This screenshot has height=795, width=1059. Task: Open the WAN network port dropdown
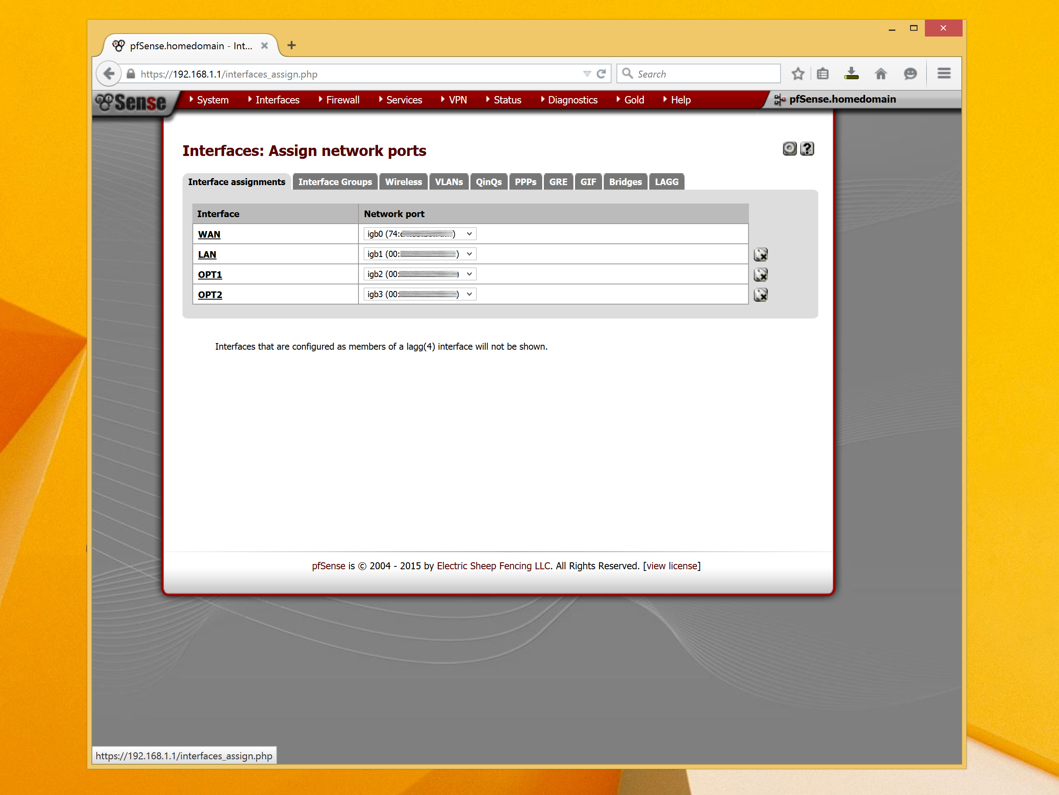click(x=420, y=234)
